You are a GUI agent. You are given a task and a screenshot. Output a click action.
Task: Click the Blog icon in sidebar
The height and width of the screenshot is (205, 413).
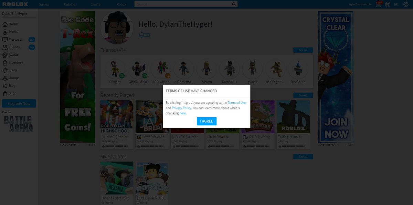tap(5, 86)
